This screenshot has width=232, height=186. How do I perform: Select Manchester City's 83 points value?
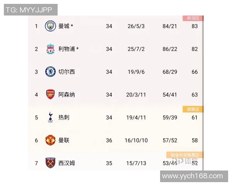point(194,26)
